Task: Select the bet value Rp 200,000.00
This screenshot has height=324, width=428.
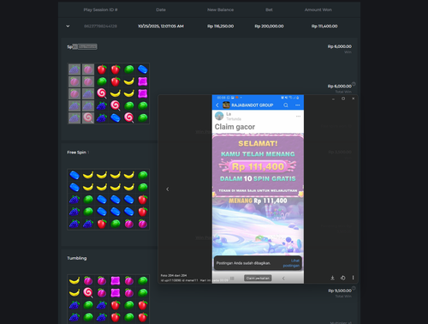Action: [x=269, y=26]
